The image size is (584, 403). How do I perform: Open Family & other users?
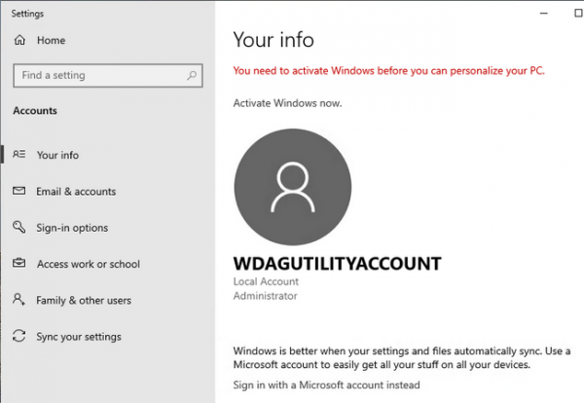[107, 300]
